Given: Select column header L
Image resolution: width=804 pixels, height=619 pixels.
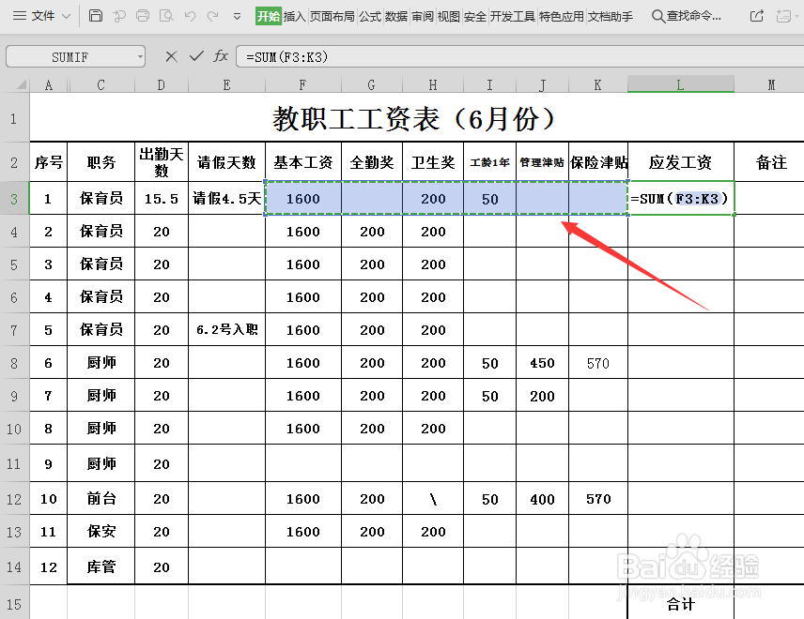Looking at the screenshot, I should pos(680,83).
